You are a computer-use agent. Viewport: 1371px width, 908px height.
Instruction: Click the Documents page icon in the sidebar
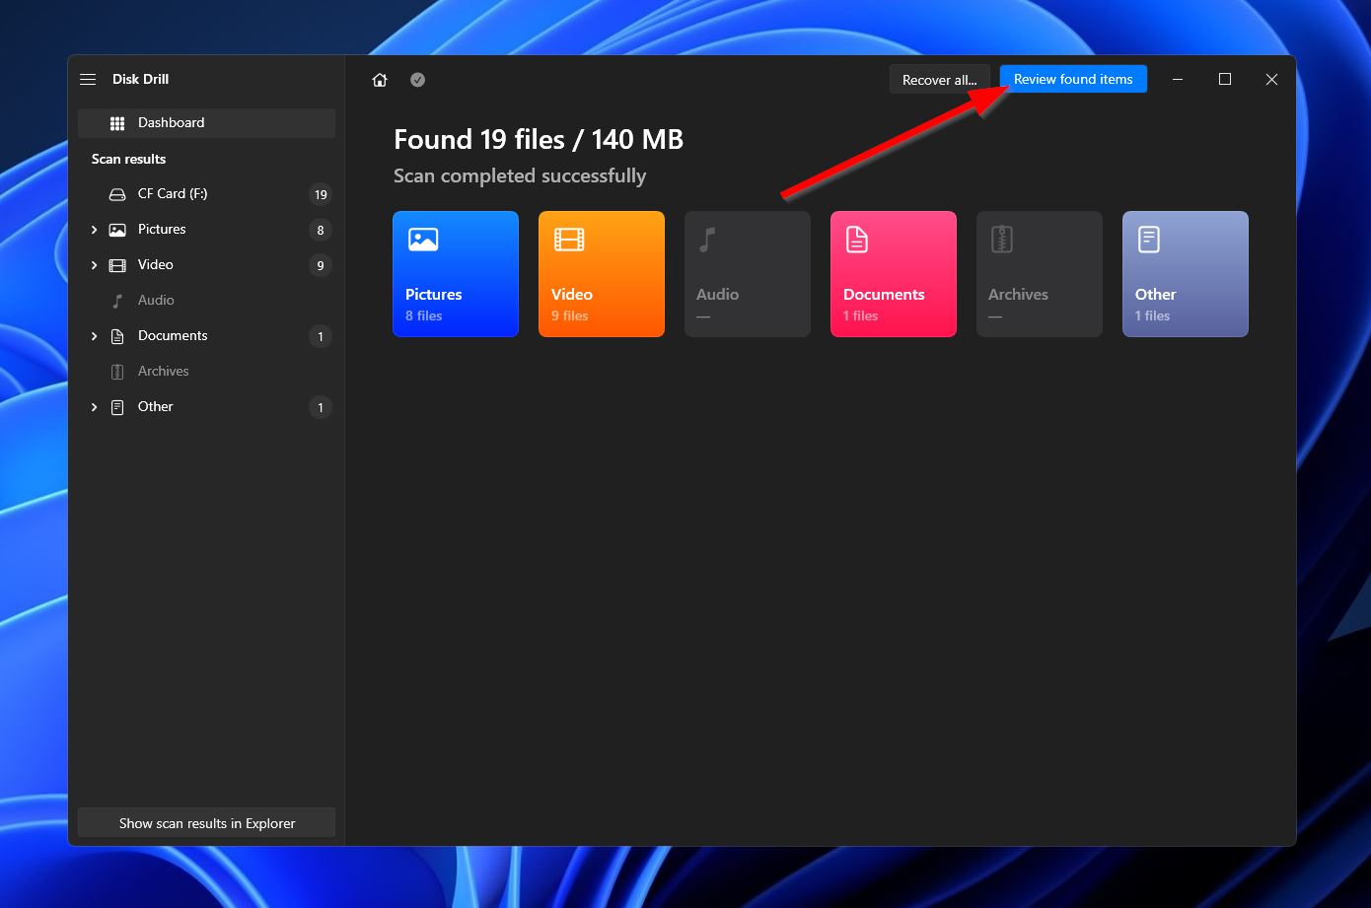(x=117, y=336)
